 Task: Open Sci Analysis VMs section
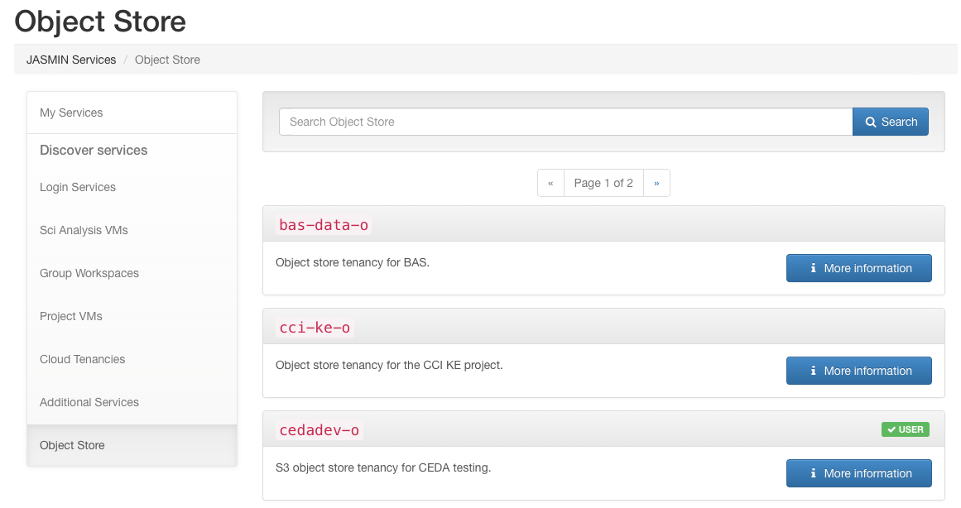pyautogui.click(x=84, y=230)
